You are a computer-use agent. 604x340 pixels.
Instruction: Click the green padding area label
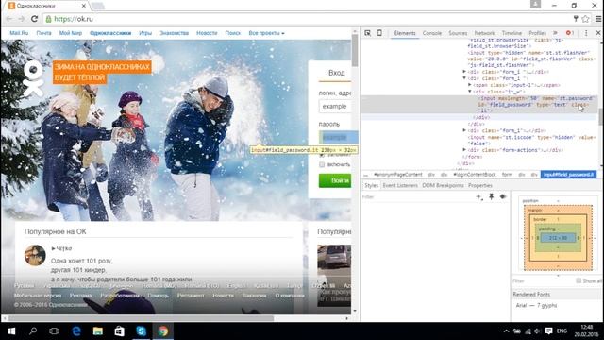coord(547,229)
